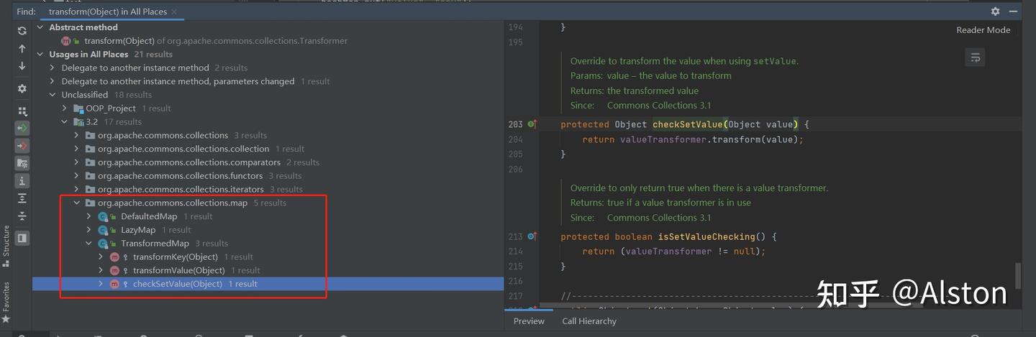
Task: Expand OOP_Project node
Action: click(x=65, y=109)
